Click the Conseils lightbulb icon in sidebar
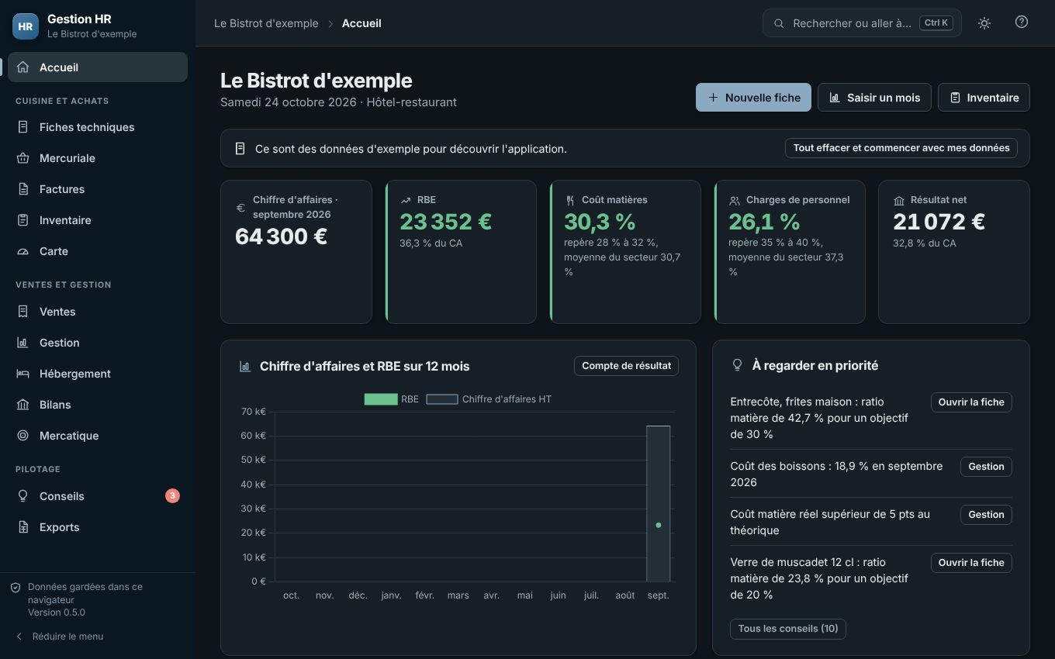 [23, 496]
